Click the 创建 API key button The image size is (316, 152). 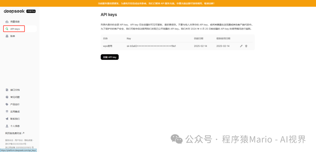pyautogui.click(x=110, y=57)
